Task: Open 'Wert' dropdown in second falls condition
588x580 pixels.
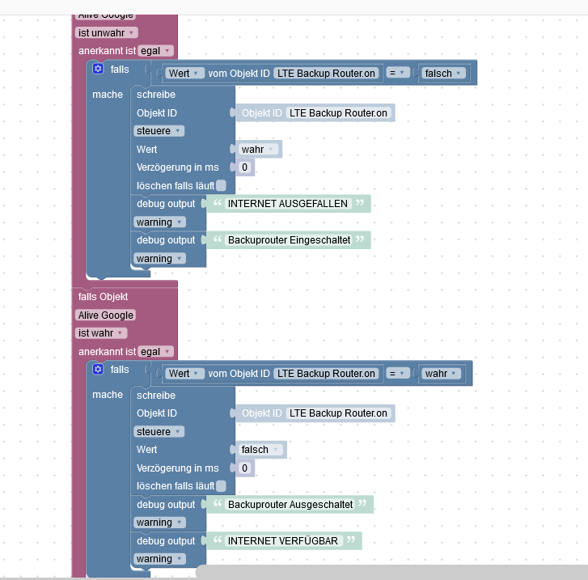Action: pyautogui.click(x=184, y=374)
